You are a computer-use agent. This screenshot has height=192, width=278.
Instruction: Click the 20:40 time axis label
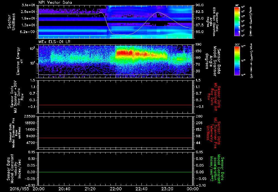64,189
